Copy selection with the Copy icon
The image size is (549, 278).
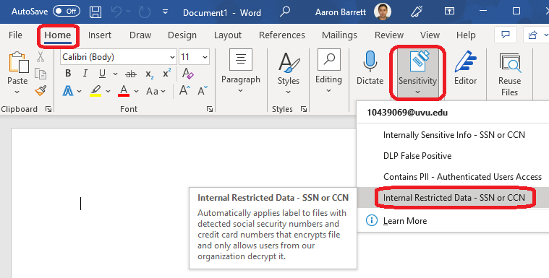click(41, 74)
